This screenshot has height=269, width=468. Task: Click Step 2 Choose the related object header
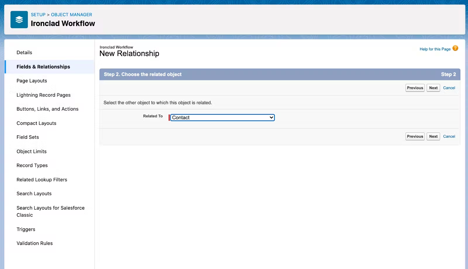(x=143, y=74)
